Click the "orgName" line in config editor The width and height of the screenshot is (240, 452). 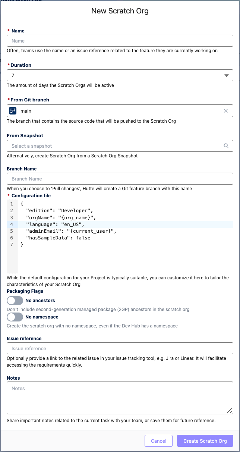(x=61, y=217)
